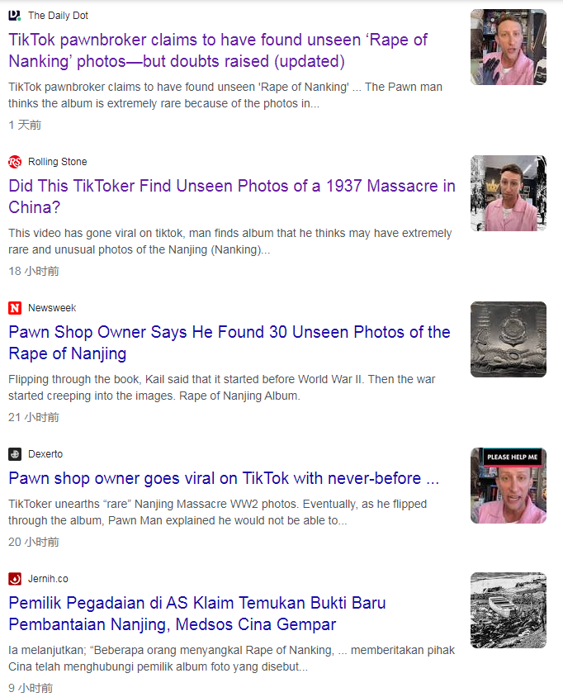Open Daily Dot article thumbnail image

[x=509, y=47]
